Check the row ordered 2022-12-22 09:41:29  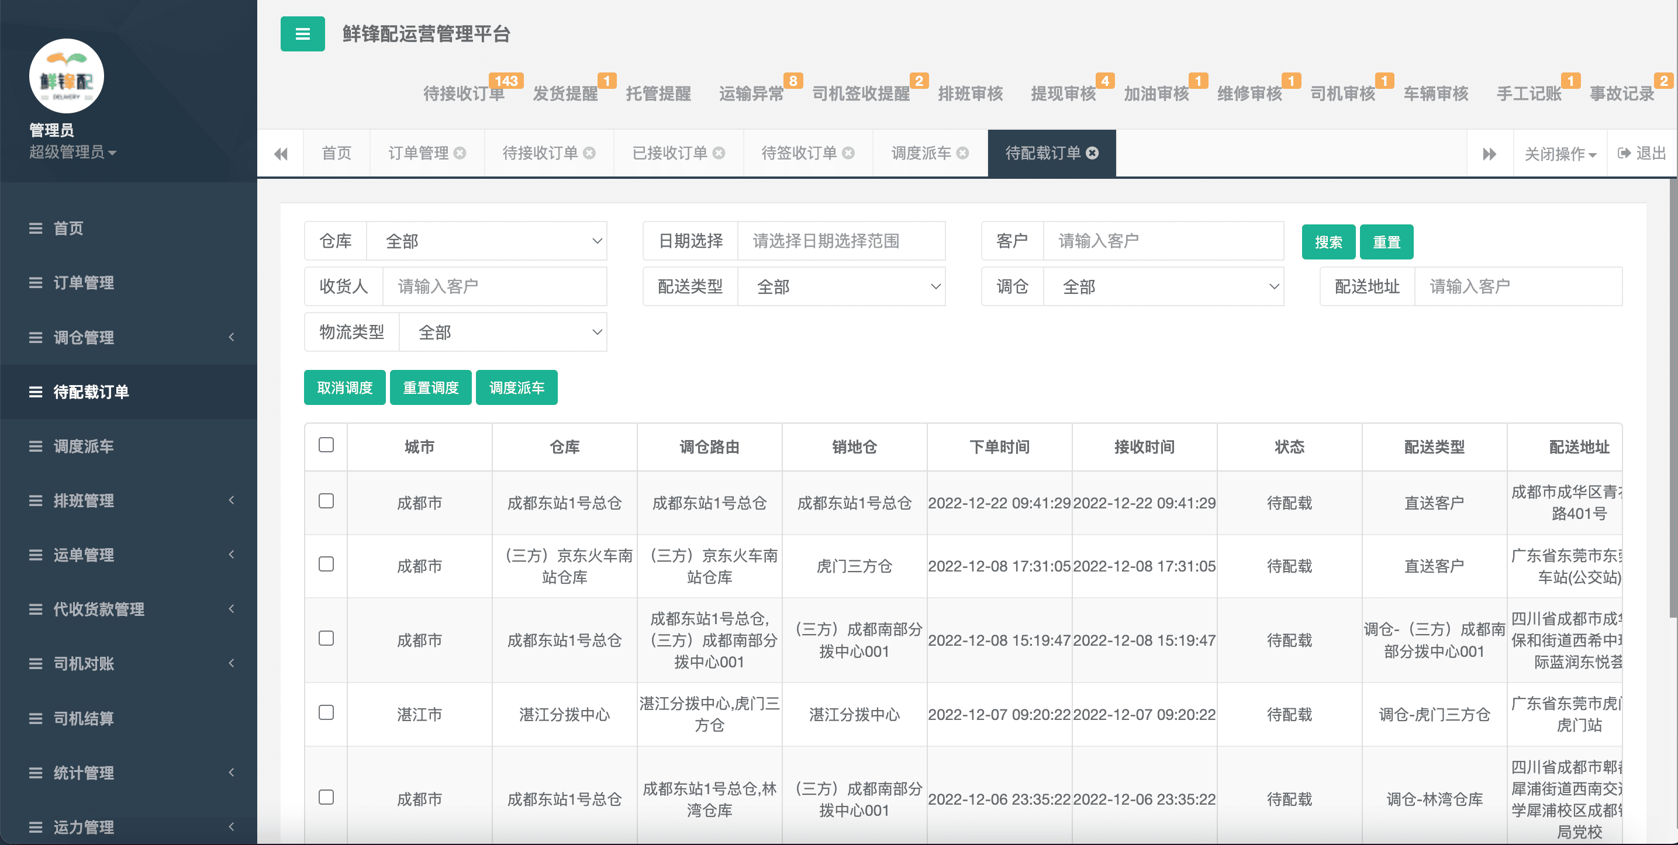326,501
